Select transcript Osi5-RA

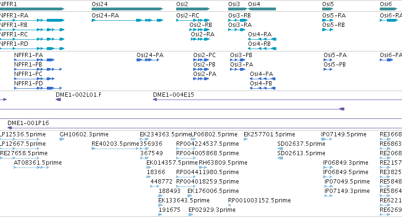[328, 20]
